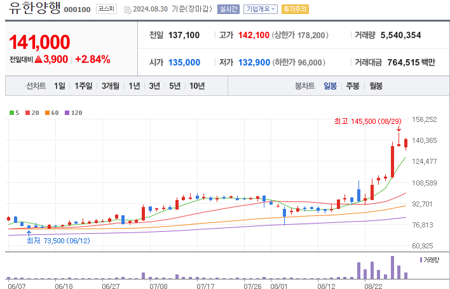Click the red up-triangle change icon

pyautogui.click(x=38, y=59)
